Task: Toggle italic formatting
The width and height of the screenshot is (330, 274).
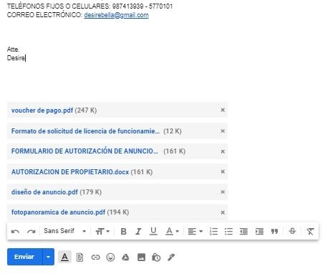Action: 138,232
